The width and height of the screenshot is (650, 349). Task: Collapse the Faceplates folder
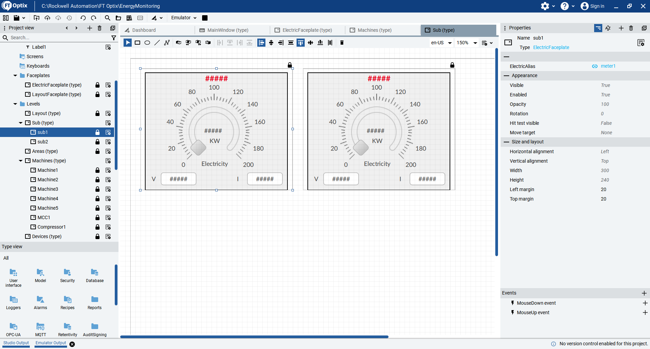tap(15, 75)
